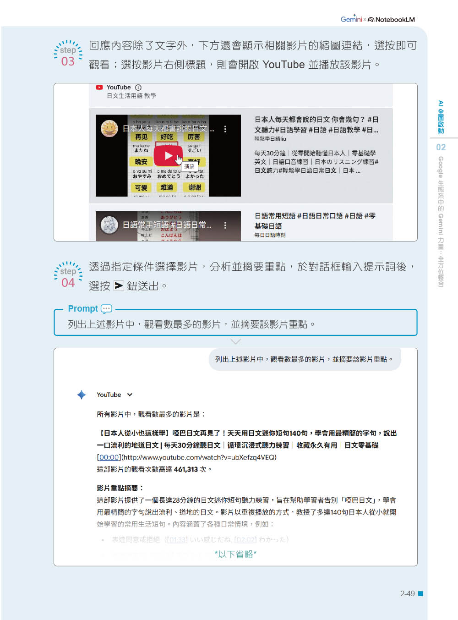458x620 pixels.
Task: Expand the YouTube dropdown in the response
Action: coord(130,395)
